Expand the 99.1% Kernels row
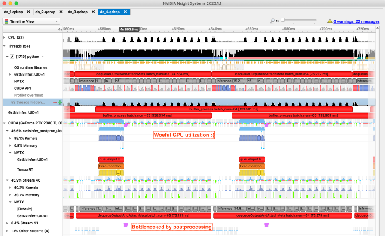 tap(10, 138)
